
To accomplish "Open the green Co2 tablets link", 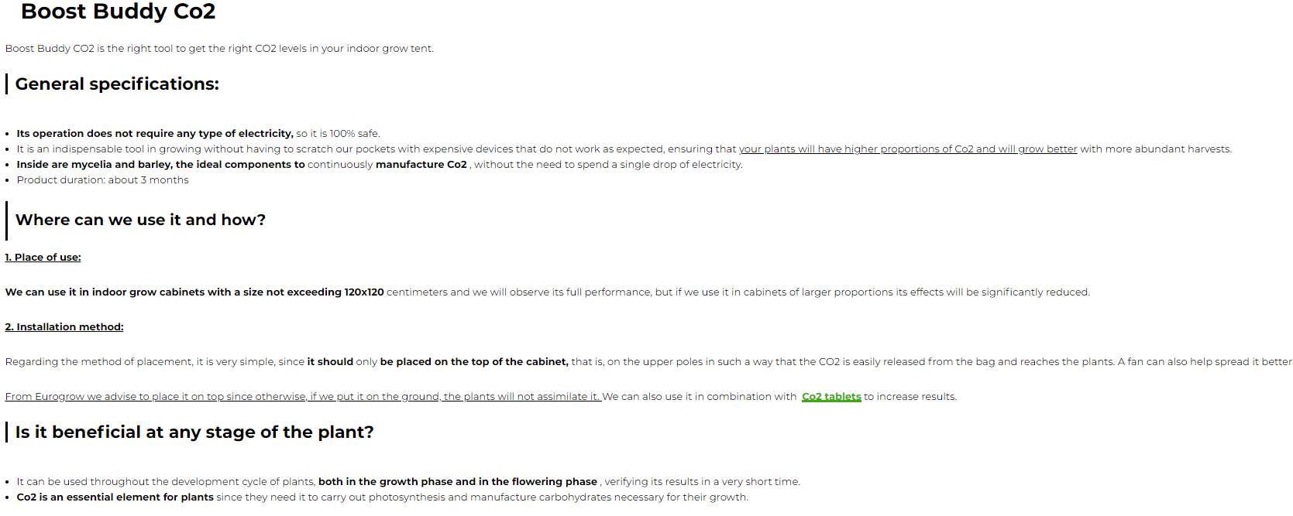I will point(830,397).
